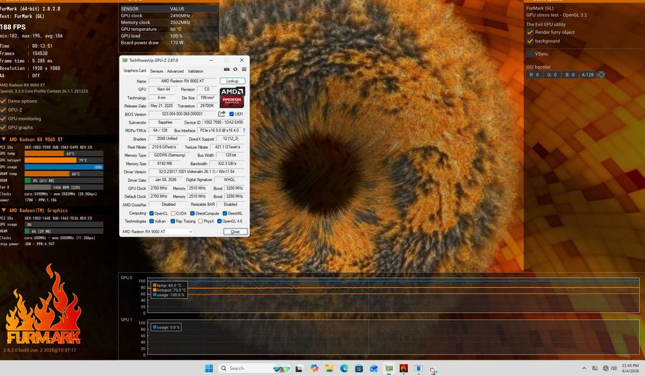Open the GPU-Z hamburger menu
Image resolution: width=645 pixels, height=376 pixels.
[x=244, y=70]
